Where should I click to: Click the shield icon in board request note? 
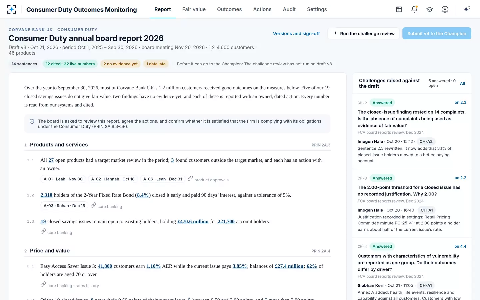[32, 122]
